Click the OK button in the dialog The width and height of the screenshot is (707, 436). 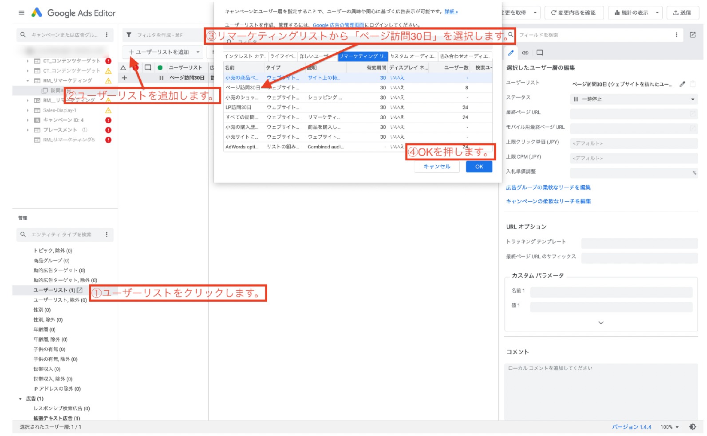click(479, 167)
